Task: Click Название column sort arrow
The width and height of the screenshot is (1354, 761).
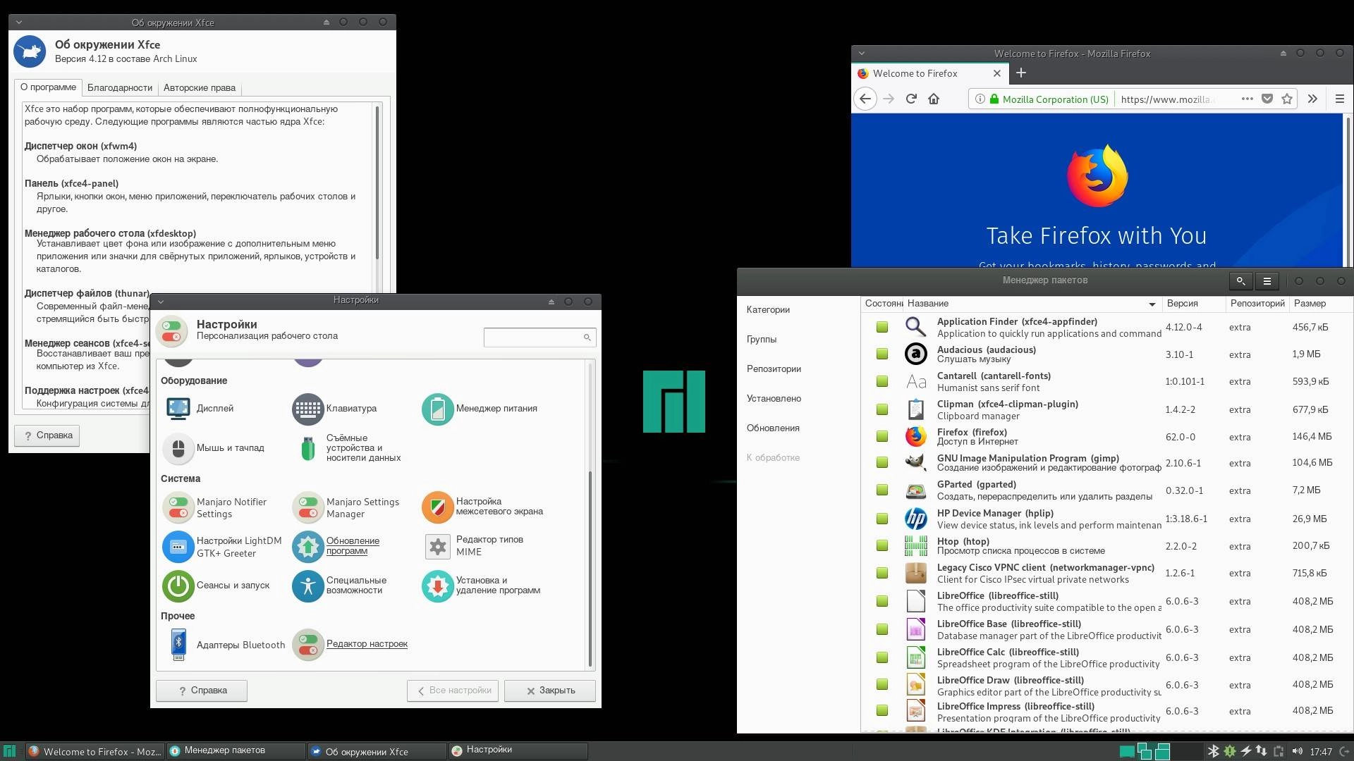Action: click(x=1152, y=304)
